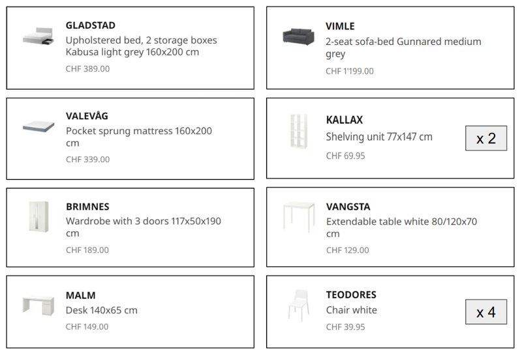Viewport: 522px width, 355px height.
Task: Click the VIMLE sofa-bed product image
Action: click(298, 36)
